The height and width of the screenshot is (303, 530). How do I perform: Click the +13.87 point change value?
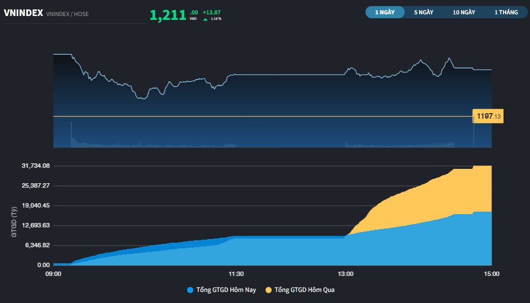(211, 12)
